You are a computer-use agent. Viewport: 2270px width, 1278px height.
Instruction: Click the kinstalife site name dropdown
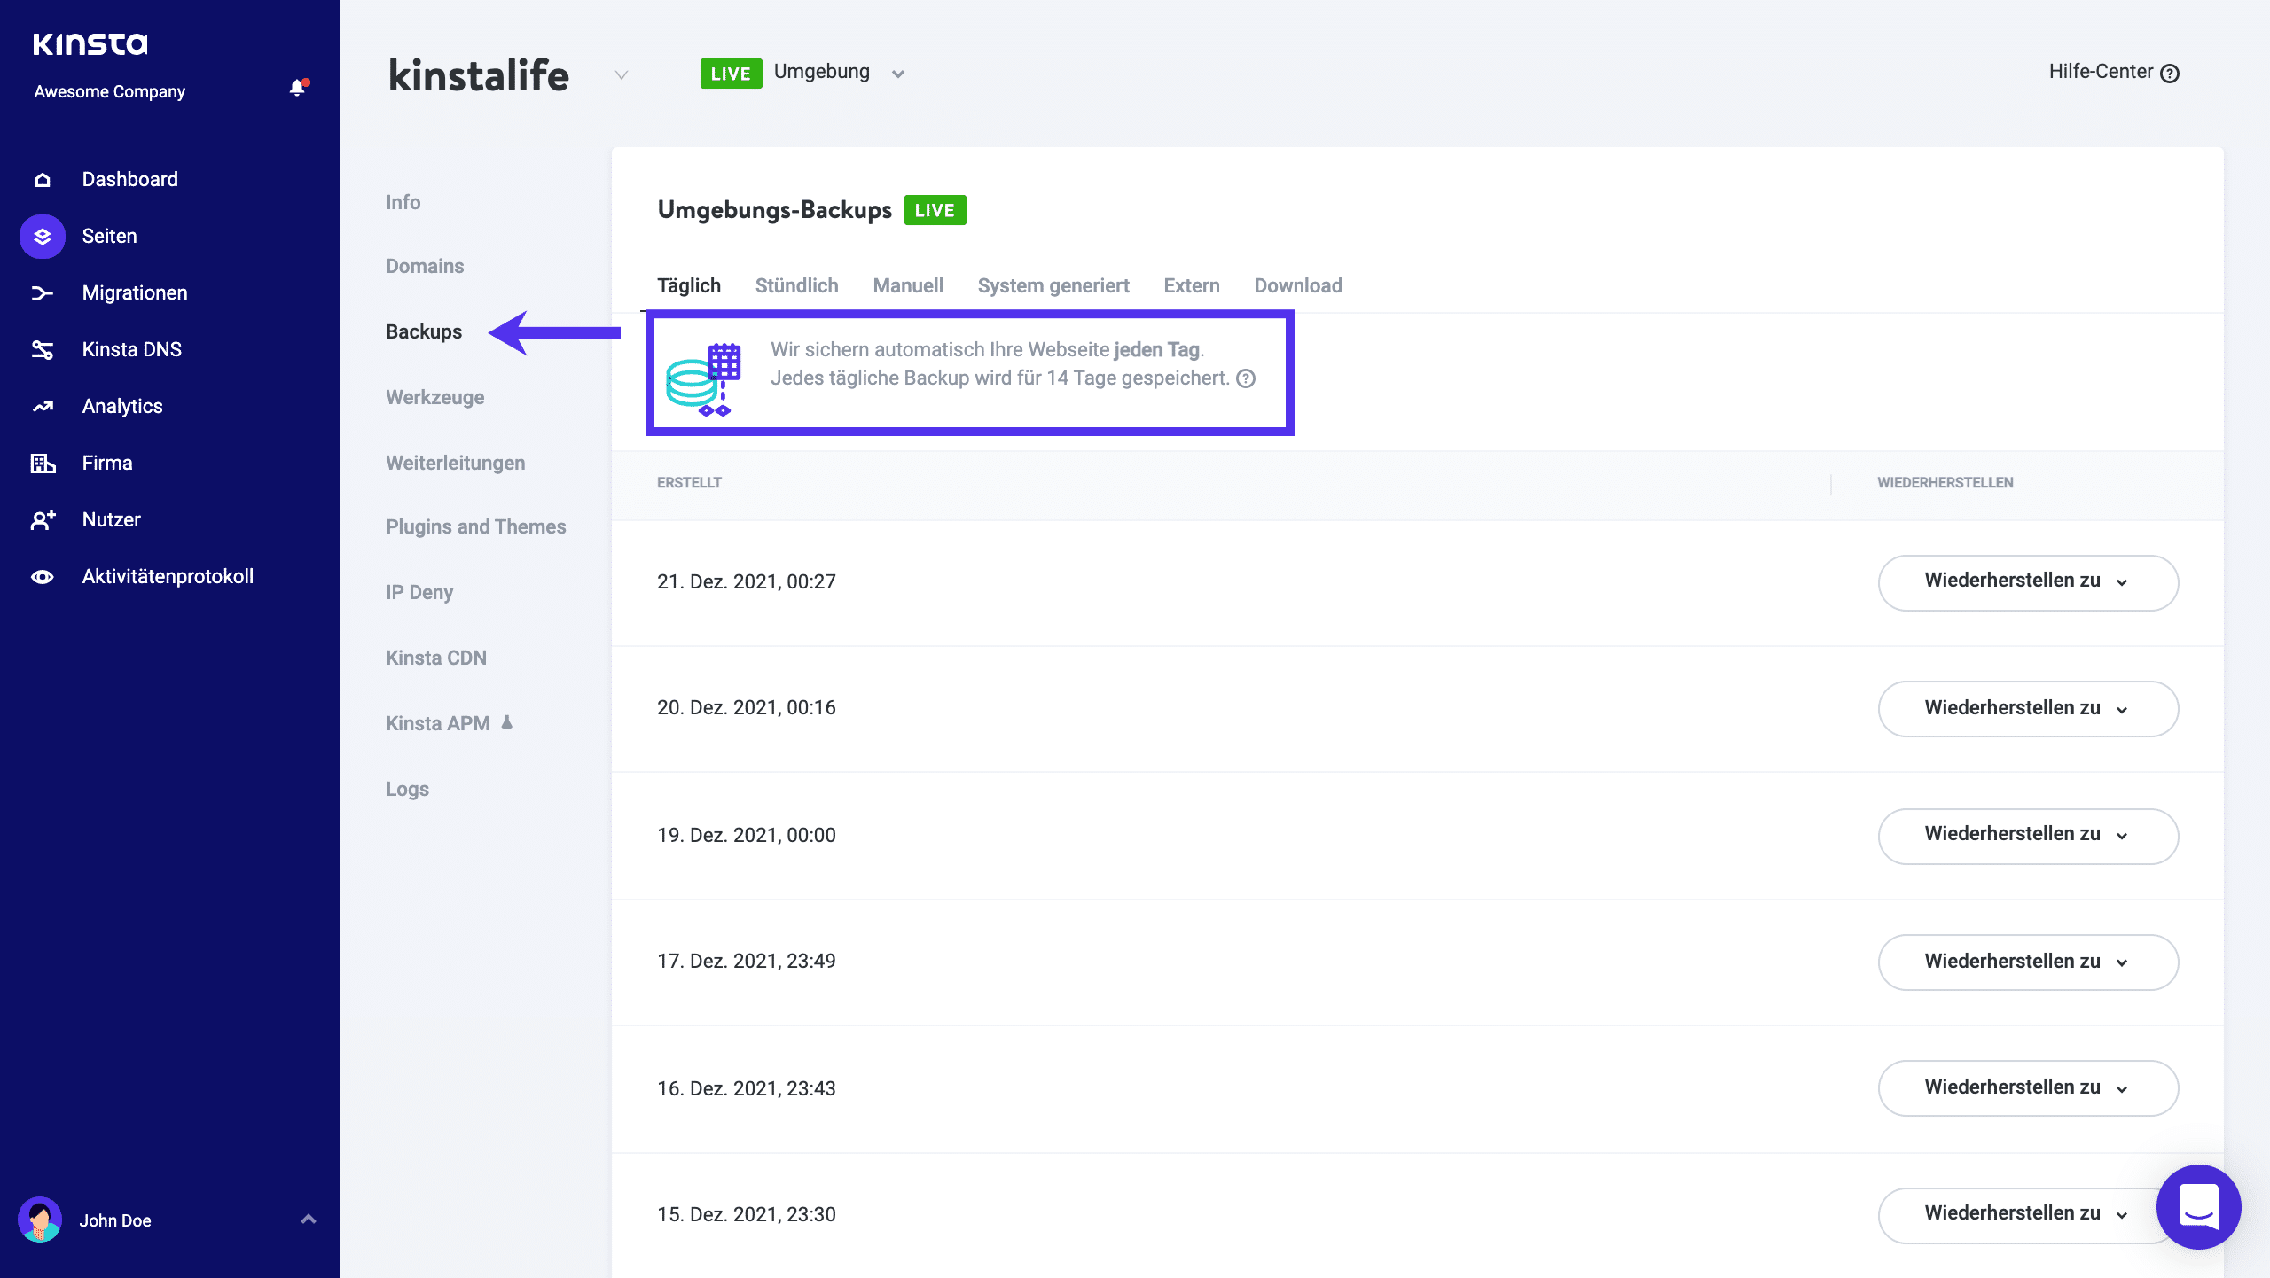coord(617,74)
